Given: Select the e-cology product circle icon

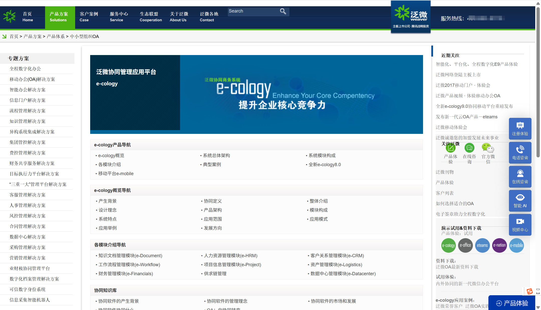Looking at the screenshot, I should tap(448, 245).
